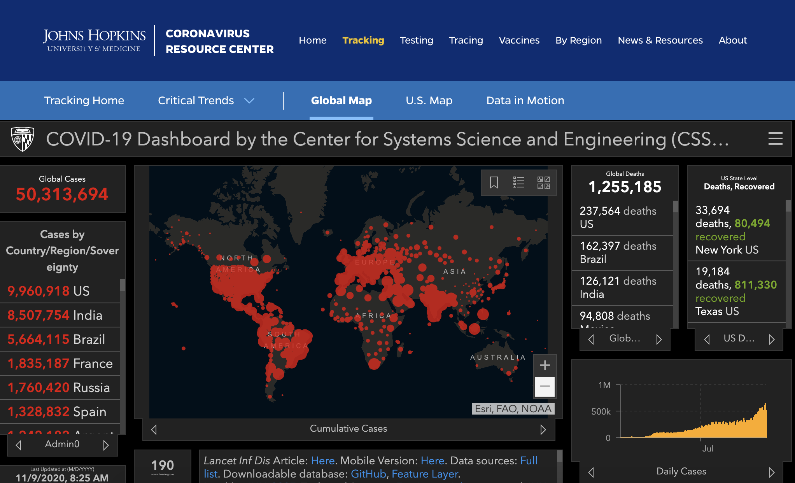Open the Feature Layer link
Image resolution: width=795 pixels, height=483 pixels.
(425, 474)
